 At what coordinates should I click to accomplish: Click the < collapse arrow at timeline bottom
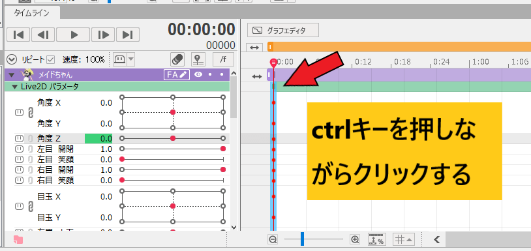tap(436, 239)
